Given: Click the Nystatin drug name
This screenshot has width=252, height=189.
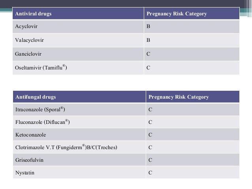Looking at the screenshot, I should click(25, 173).
